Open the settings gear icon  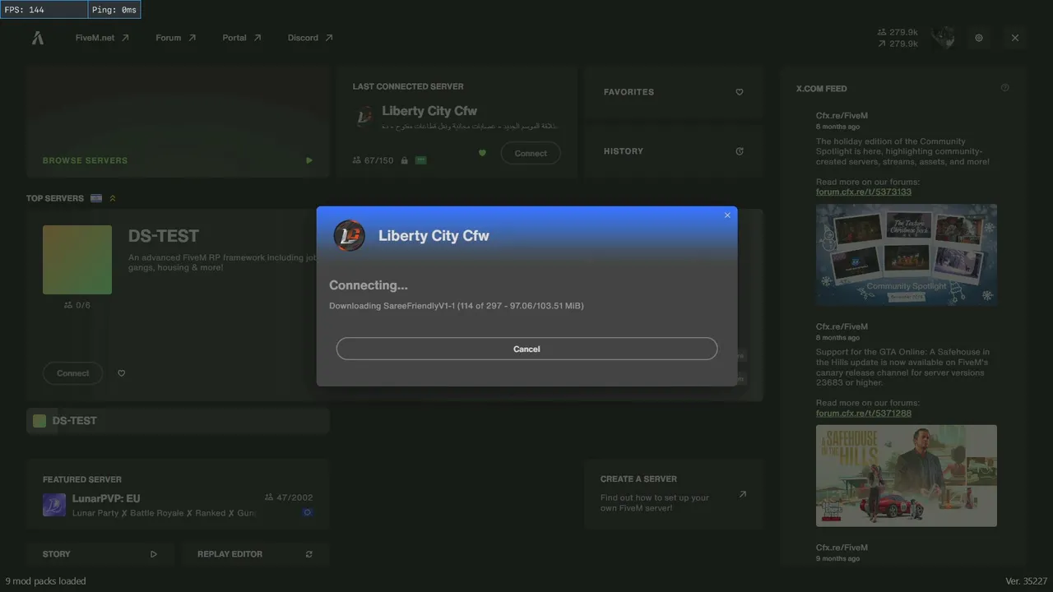979,38
